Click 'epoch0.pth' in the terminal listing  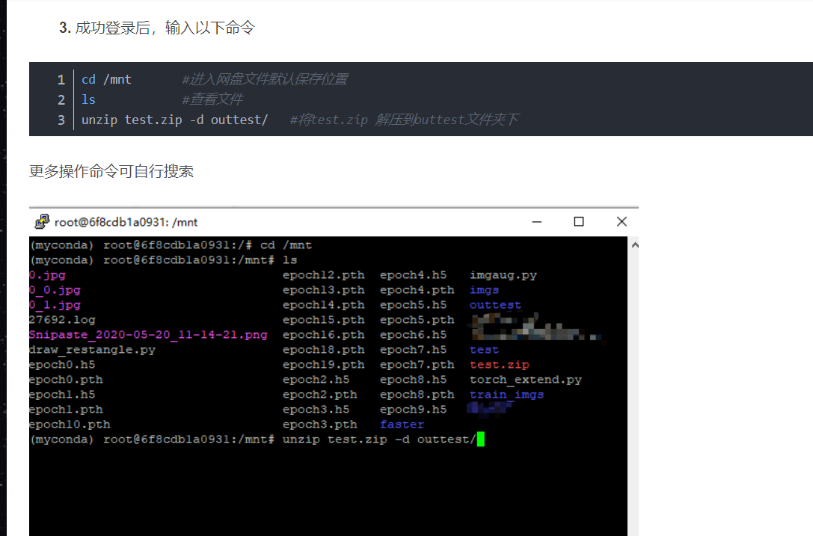(66, 380)
